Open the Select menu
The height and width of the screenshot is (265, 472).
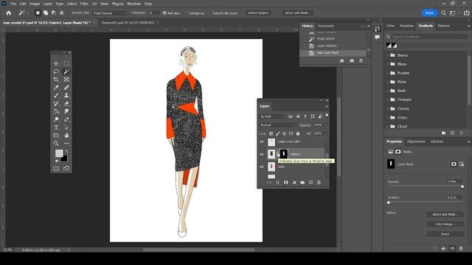(x=72, y=4)
